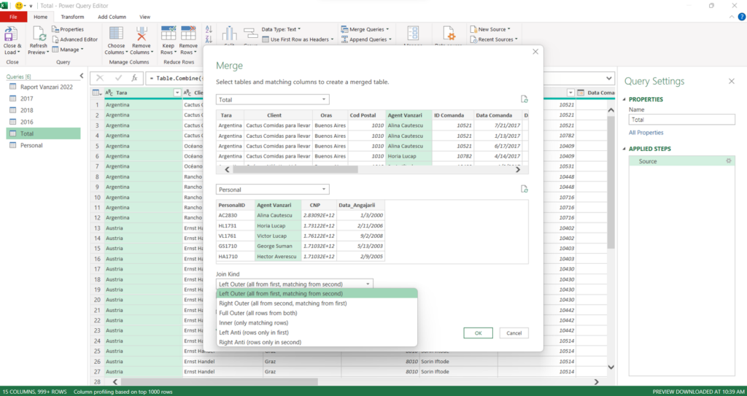Collapse the APPLIED STEPS section
Screen dimensions: 747x396
pos(624,149)
